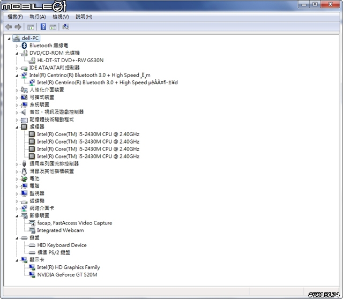The height and width of the screenshot is (299, 343).
Task: Expand the Bluetooth 無線電 category
Action: (x=17, y=46)
